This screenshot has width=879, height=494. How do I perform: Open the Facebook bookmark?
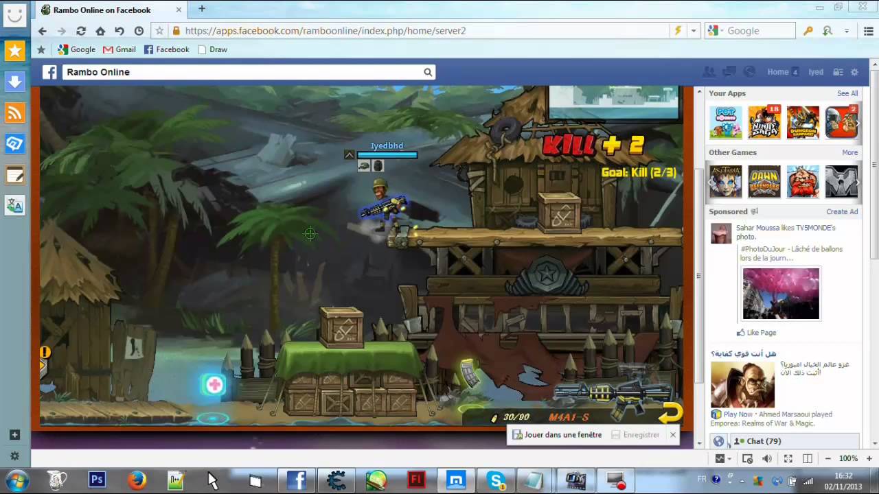click(x=167, y=49)
